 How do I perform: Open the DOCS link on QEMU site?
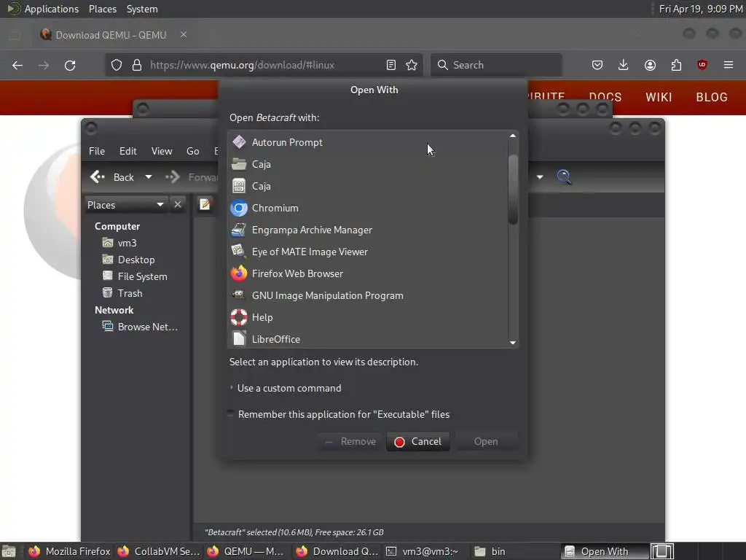[x=605, y=97]
